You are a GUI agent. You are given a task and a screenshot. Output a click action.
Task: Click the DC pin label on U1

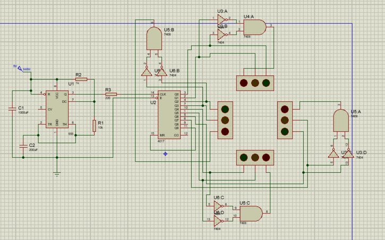coord(64,102)
